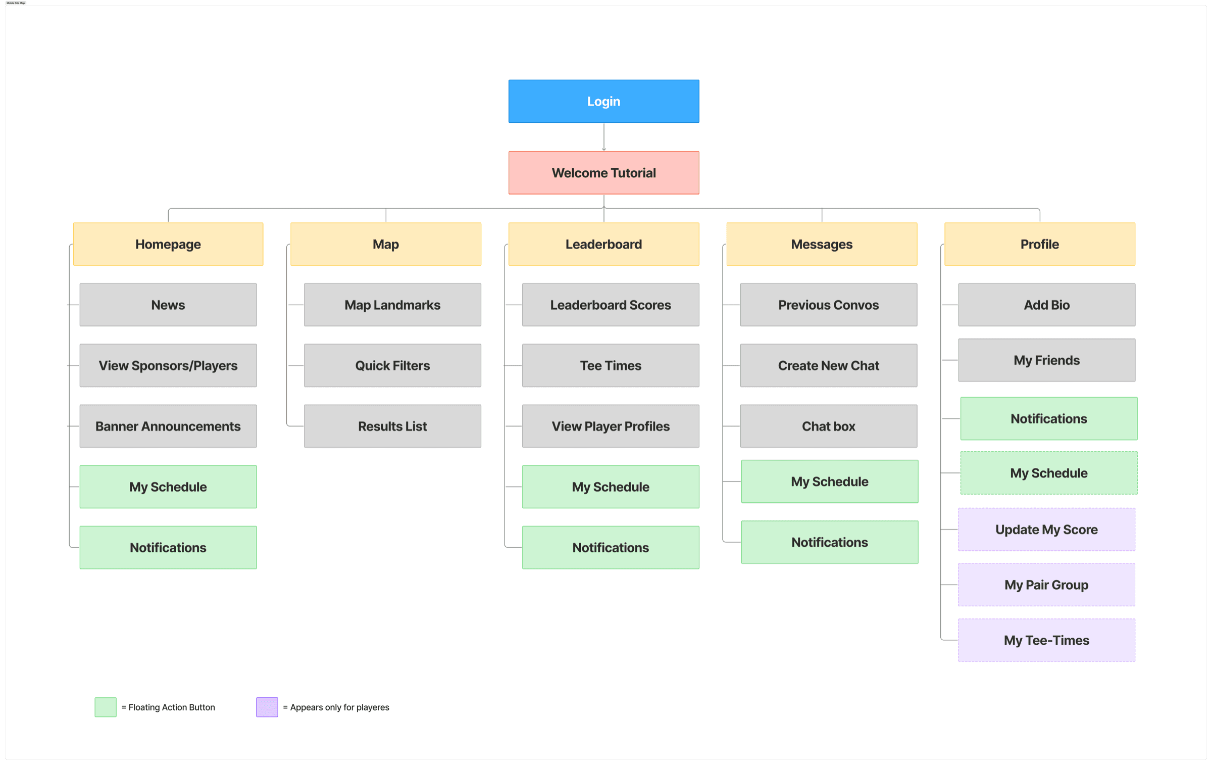Click the Mobile Site Map frame label
This screenshot has height=765, width=1212.
[16, 3]
